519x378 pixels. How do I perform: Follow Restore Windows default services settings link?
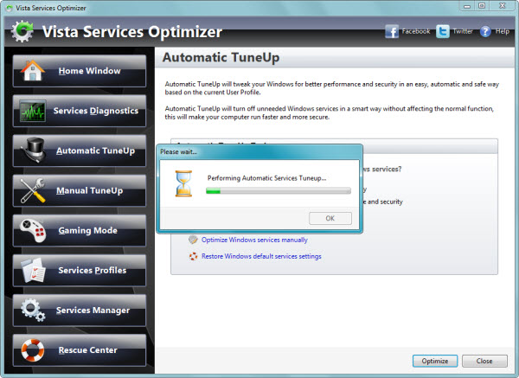pos(261,256)
